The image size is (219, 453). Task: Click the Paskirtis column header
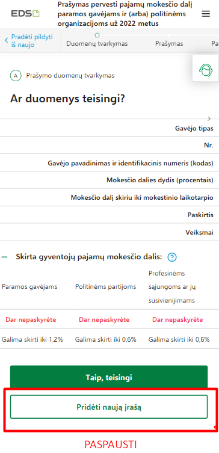(x=200, y=215)
